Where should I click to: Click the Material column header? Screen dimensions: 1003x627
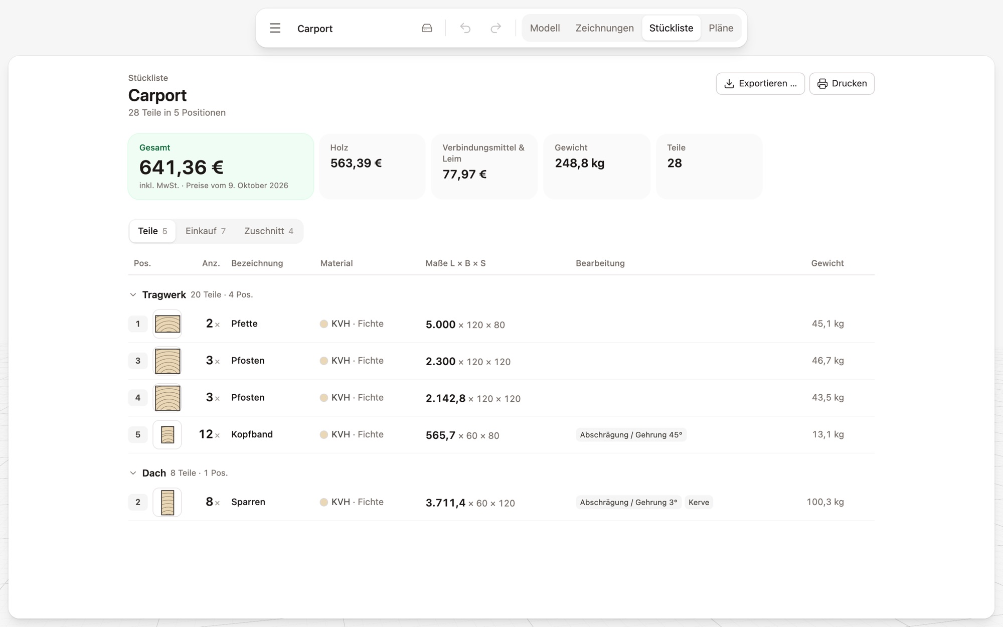pos(337,263)
